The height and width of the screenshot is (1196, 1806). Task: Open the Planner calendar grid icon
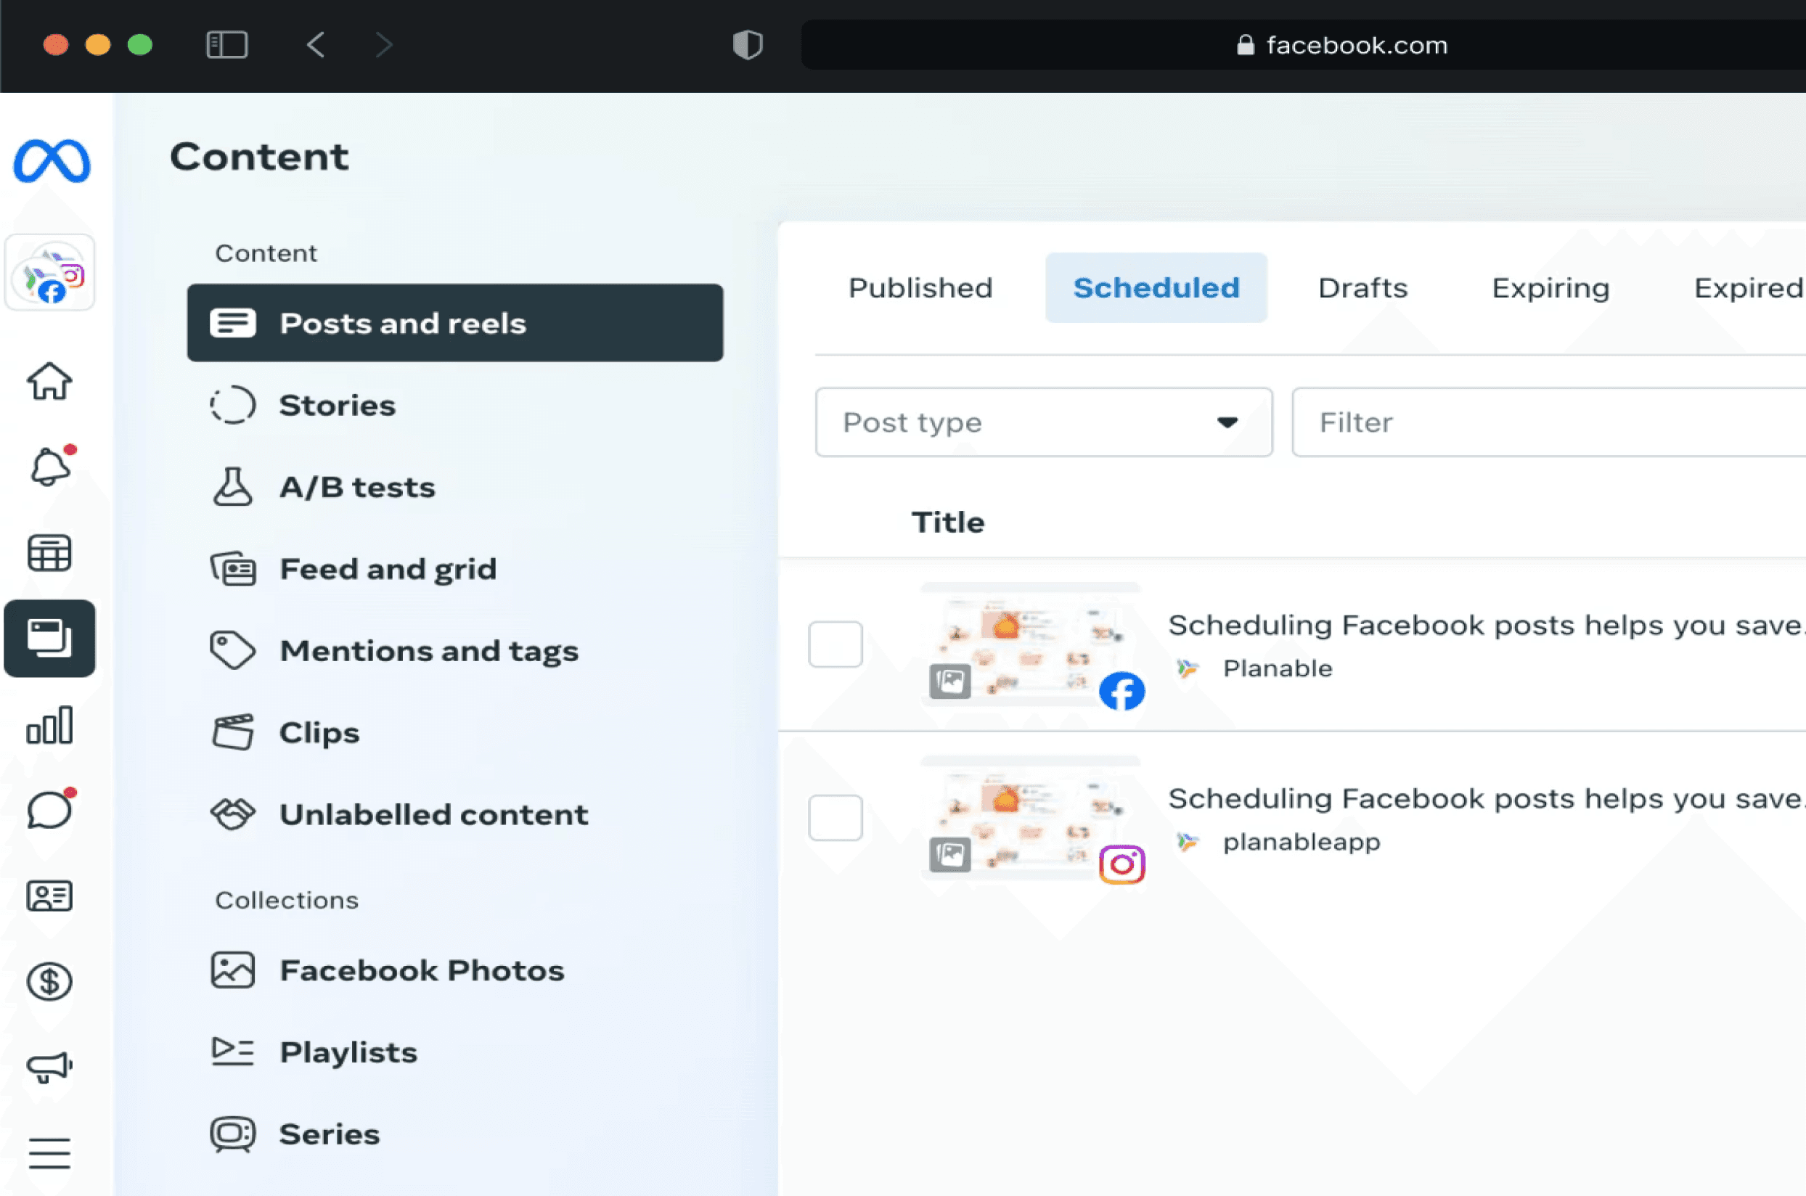click(x=49, y=553)
